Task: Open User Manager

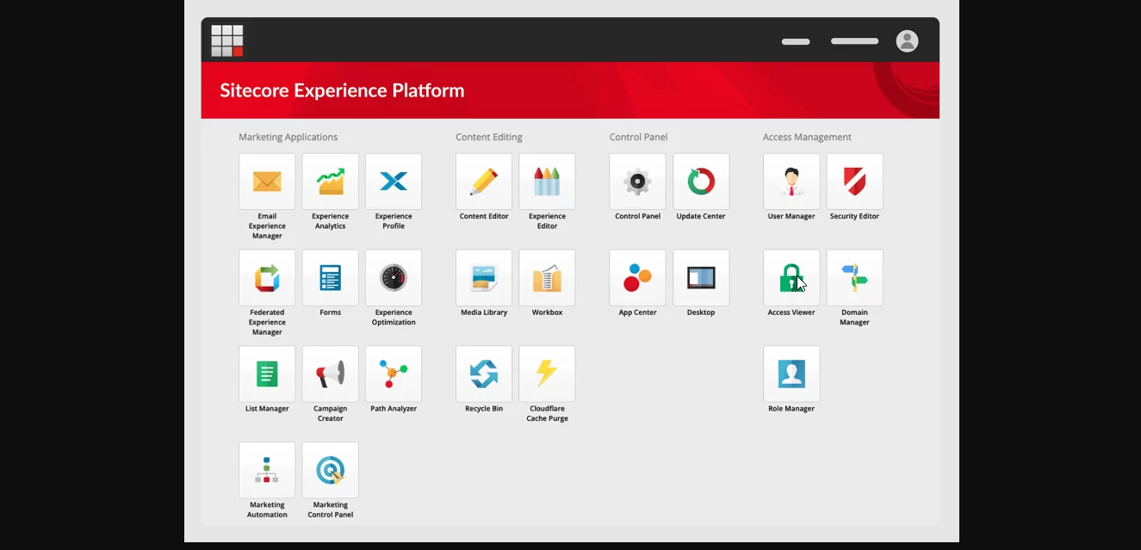Action: click(791, 182)
